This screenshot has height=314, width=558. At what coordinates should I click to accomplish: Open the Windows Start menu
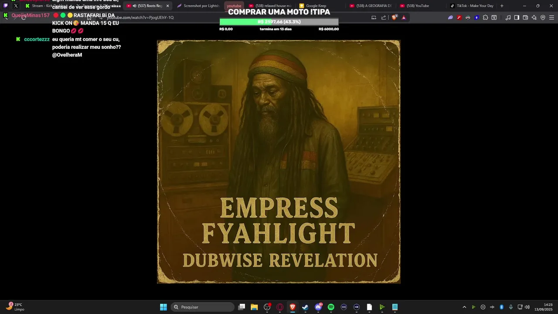163,307
